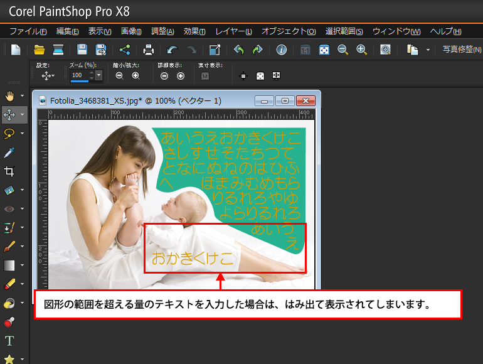Screen dimensions: 483x364
Task: Undo the last action
Action: coord(172,50)
